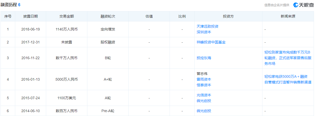Viewport: 316px width, 116px height.
Task: Click 微光创投 link below 光信资本
Action: tap(204, 101)
